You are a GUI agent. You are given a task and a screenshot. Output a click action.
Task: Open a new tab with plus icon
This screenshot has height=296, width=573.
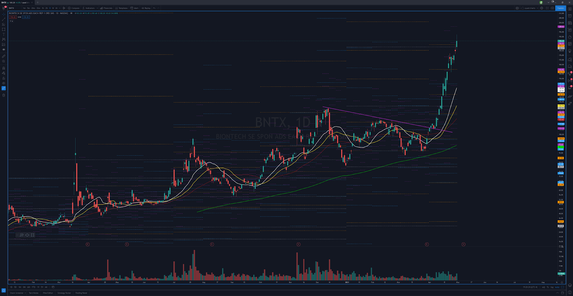(x=38, y=3)
